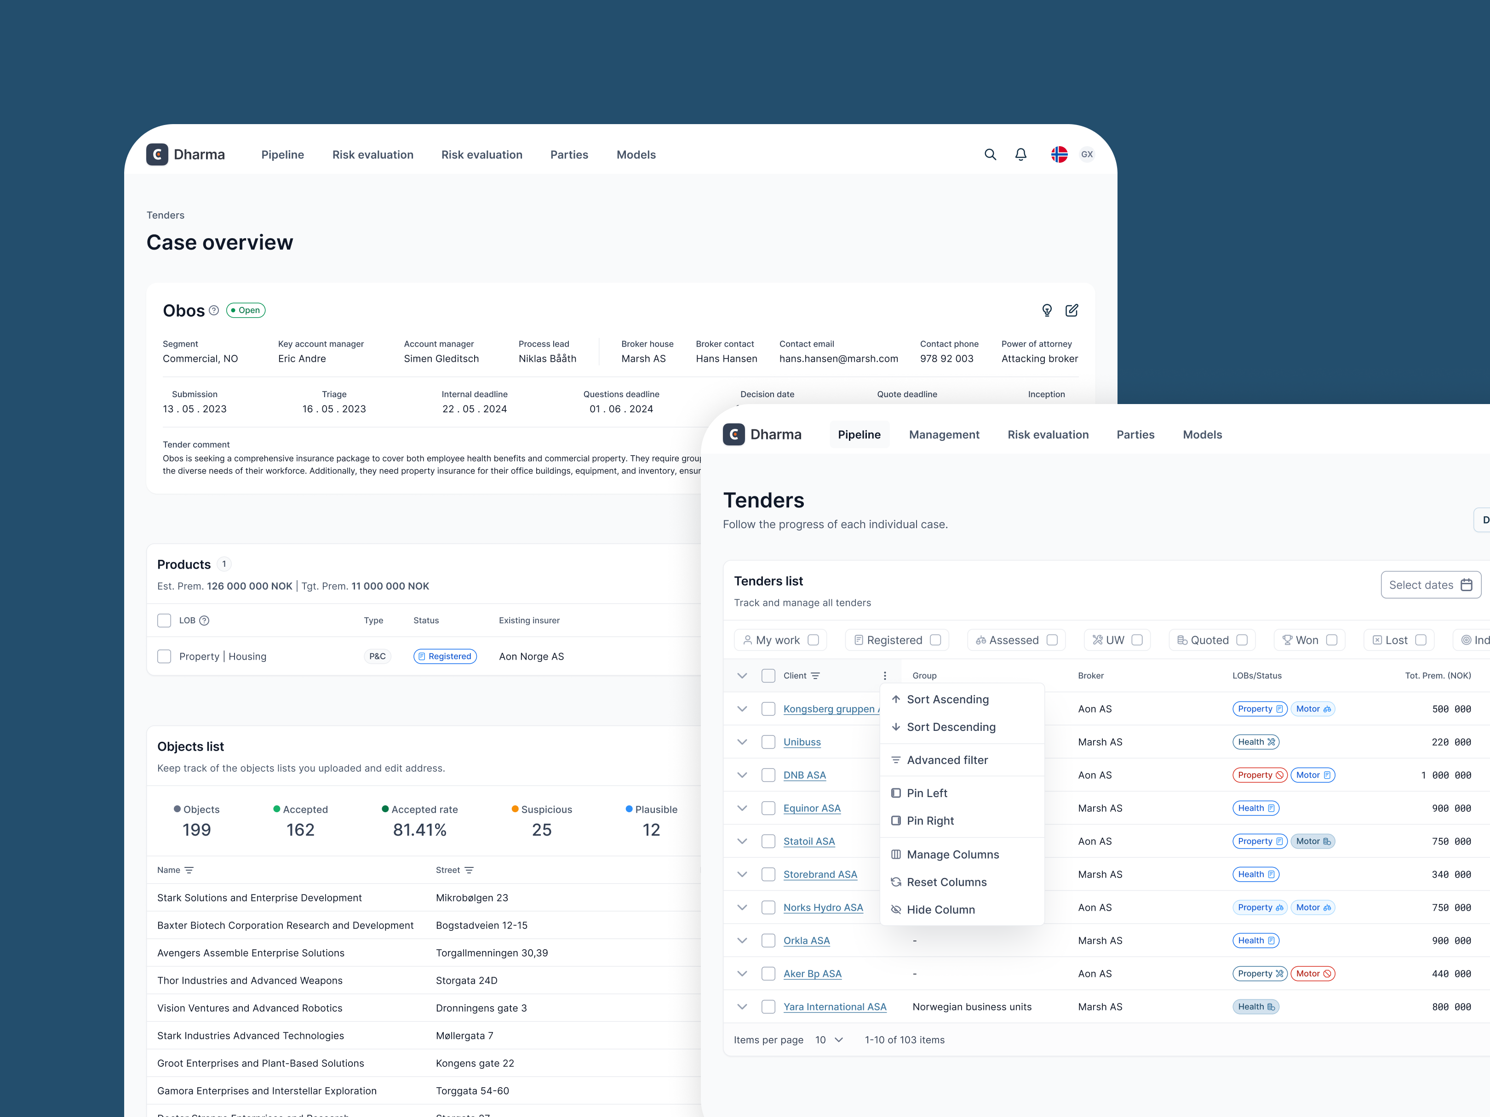Screen dimensions: 1490x1117
Task: Select Sort Ascending from column menu
Action: tap(947, 700)
